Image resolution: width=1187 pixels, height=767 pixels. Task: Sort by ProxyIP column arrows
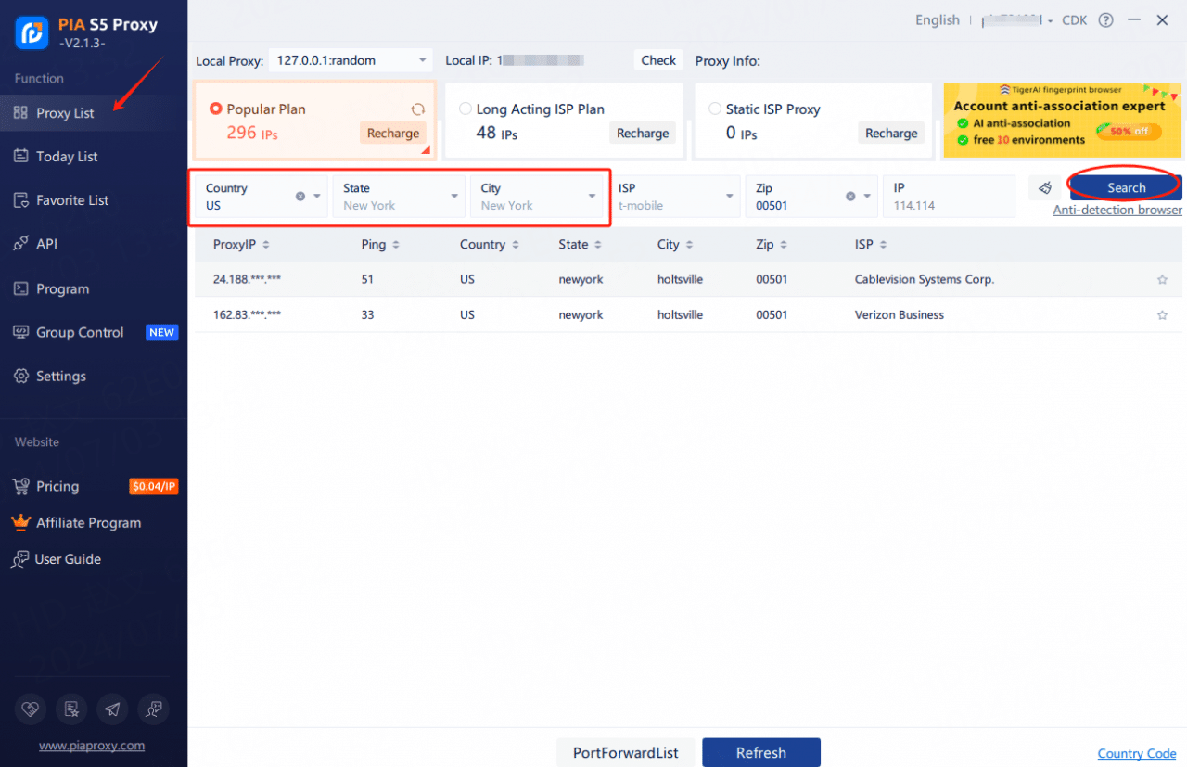click(x=266, y=245)
